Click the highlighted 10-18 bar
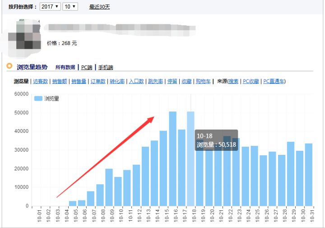The image size is (325, 228). click(190, 172)
